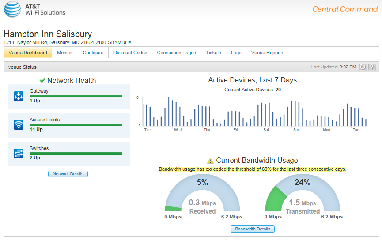Click the Access Points green status bar
The height and width of the screenshot is (240, 382).
76,125
